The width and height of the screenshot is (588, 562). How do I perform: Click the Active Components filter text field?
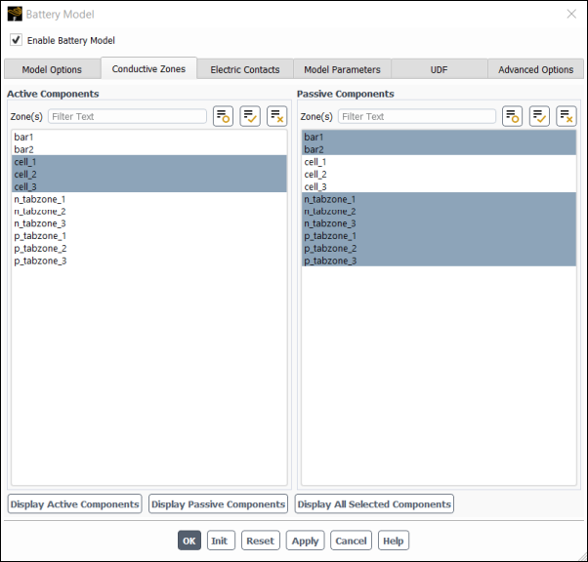point(127,117)
